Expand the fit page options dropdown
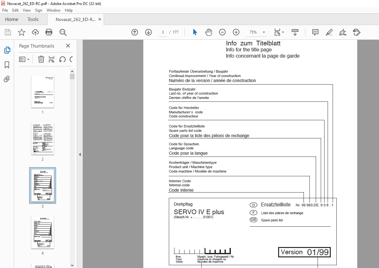The height and width of the screenshot is (268, 379). [x=279, y=32]
